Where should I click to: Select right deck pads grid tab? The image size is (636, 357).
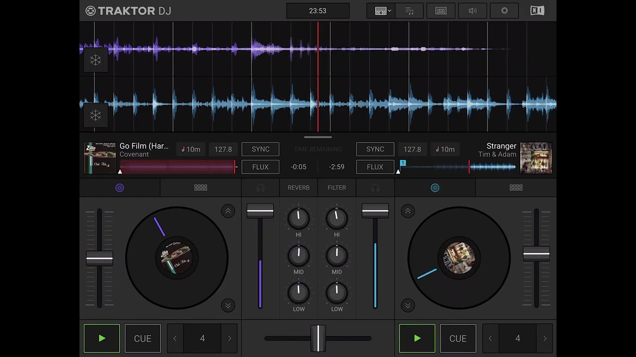pos(516,187)
